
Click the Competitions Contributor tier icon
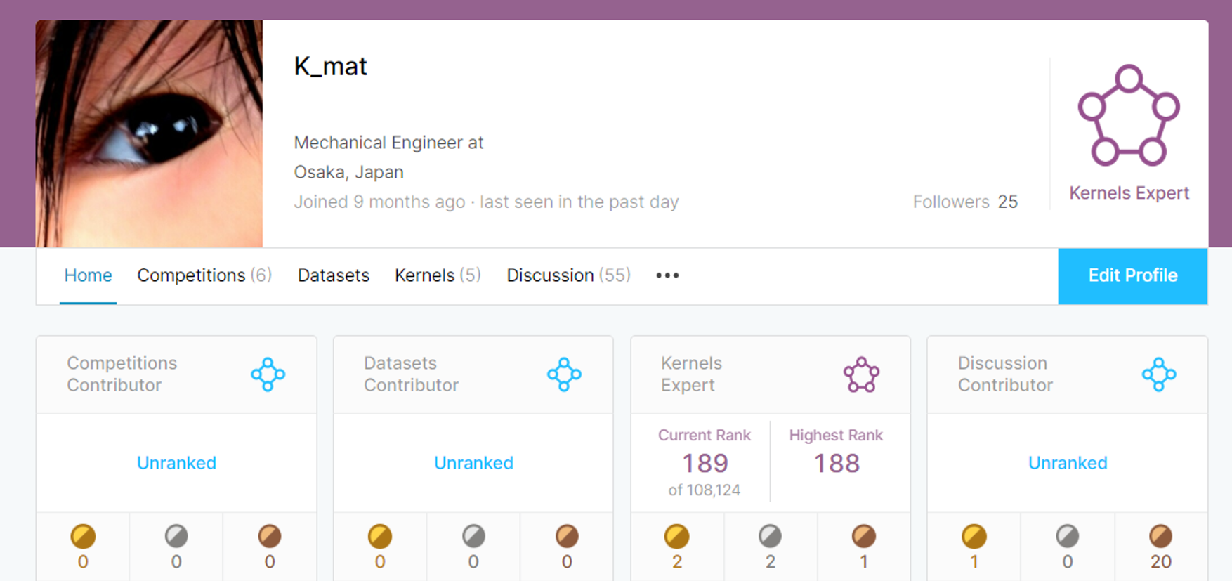(268, 374)
